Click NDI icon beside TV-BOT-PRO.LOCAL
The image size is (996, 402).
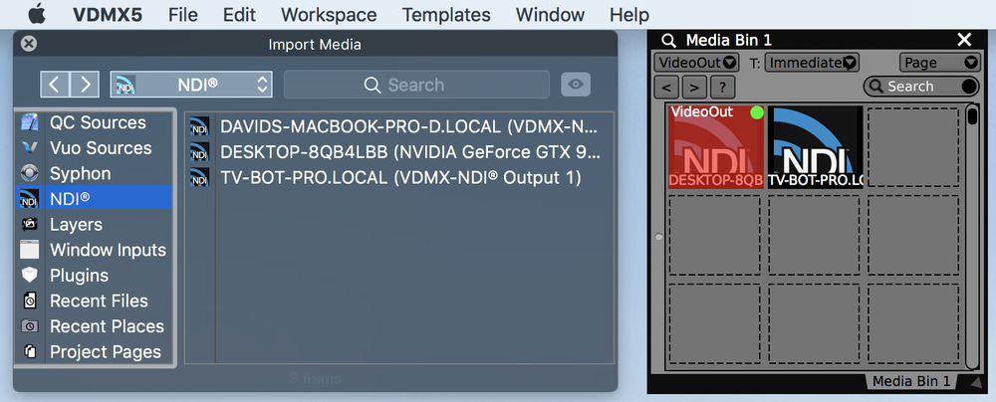tap(199, 178)
